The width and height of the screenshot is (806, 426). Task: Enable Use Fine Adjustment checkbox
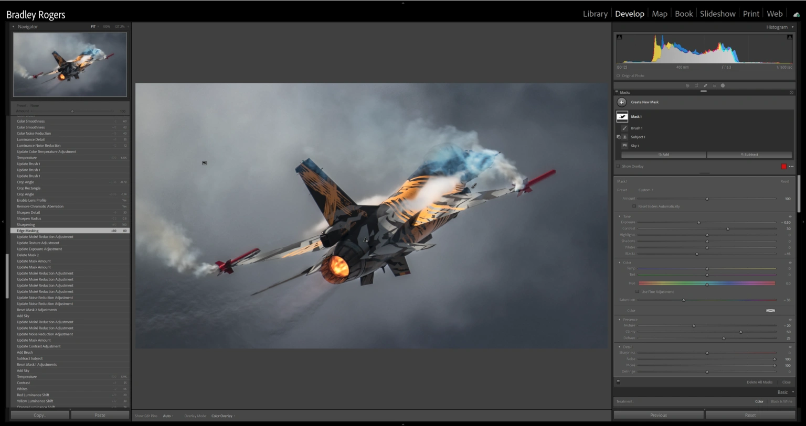coord(638,292)
